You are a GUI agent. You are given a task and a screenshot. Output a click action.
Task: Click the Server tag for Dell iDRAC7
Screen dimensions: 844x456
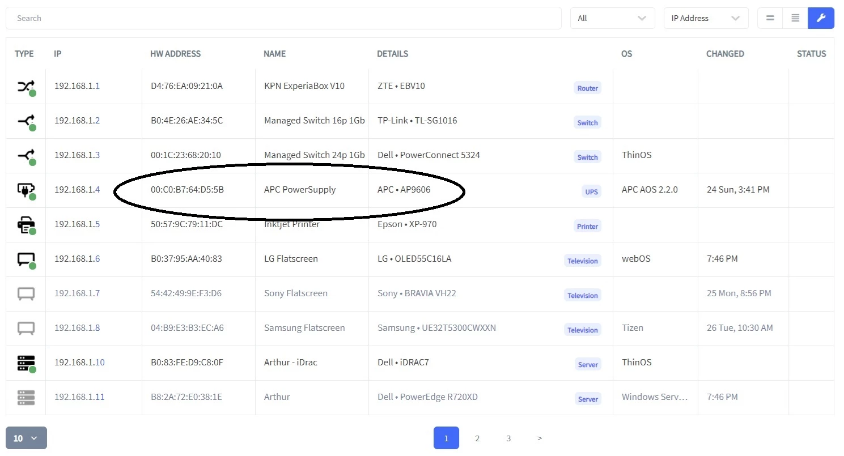pos(588,365)
